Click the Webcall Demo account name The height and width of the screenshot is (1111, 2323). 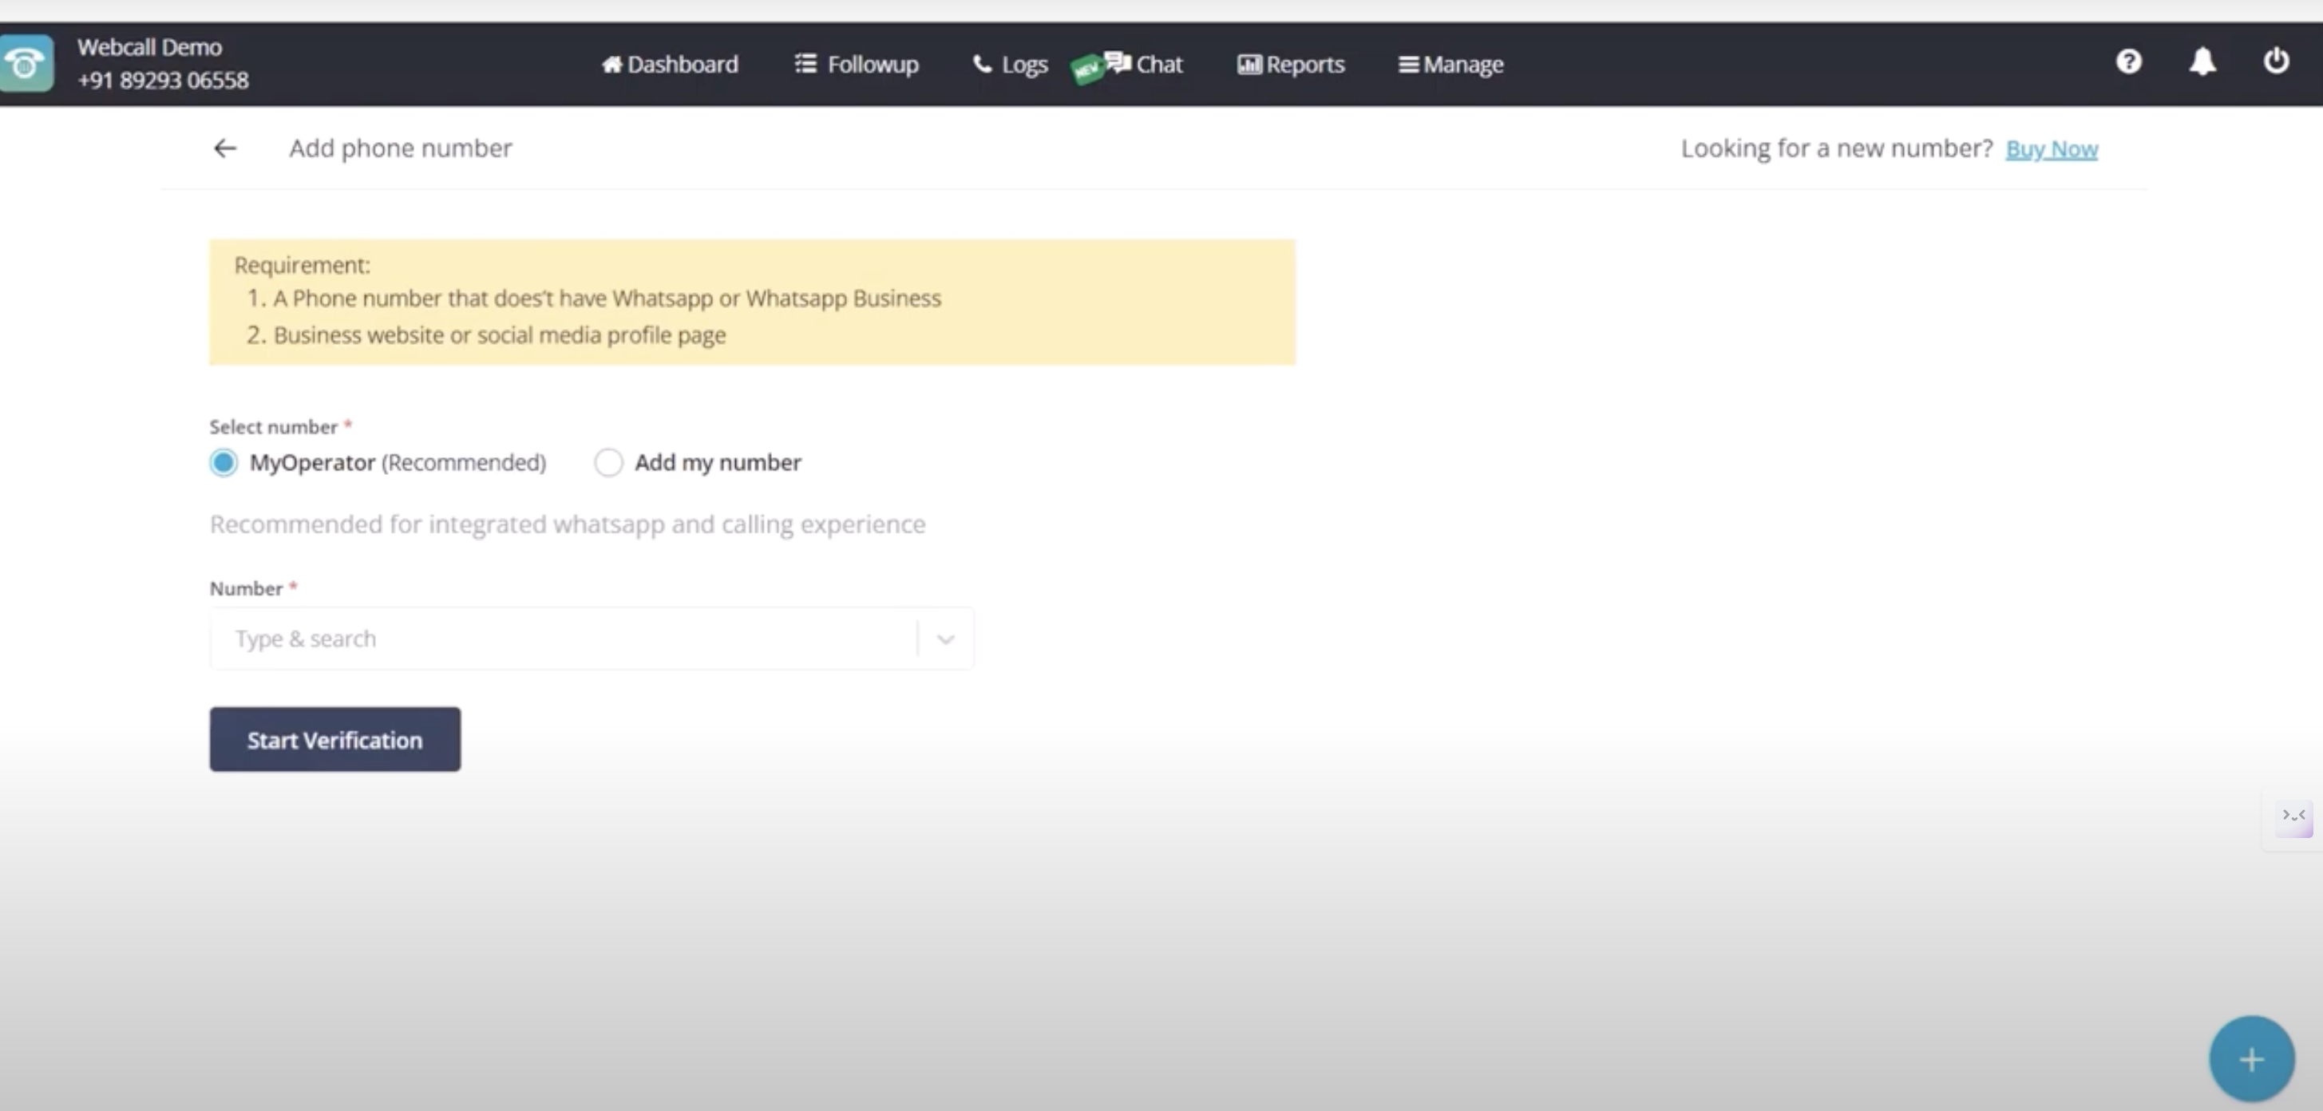(148, 47)
